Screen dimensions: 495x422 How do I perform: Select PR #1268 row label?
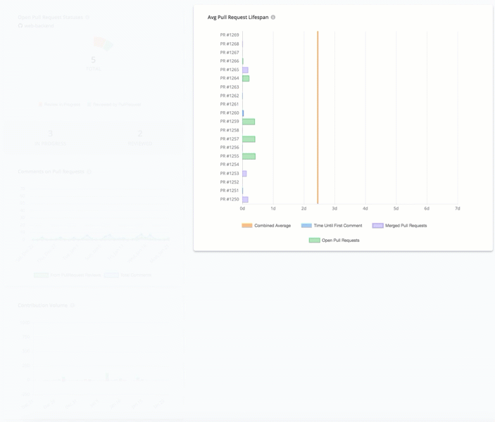[230, 44]
